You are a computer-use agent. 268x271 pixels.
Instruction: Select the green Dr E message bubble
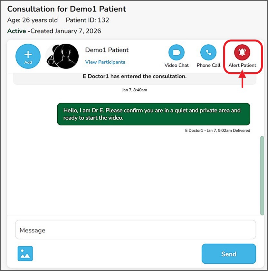coord(153,114)
